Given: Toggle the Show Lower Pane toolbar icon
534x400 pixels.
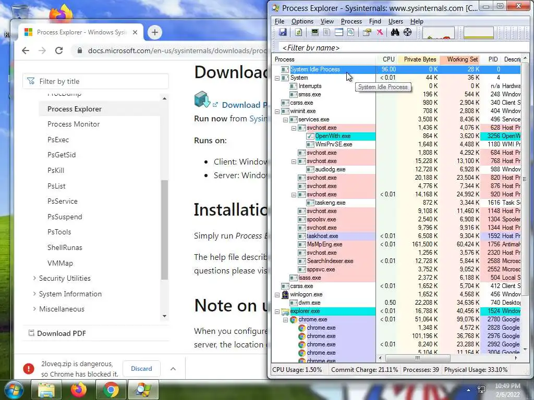Looking at the screenshot, I should coord(339,32).
